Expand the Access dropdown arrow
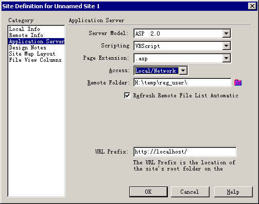The width and height of the screenshot is (259, 204). tap(183, 71)
